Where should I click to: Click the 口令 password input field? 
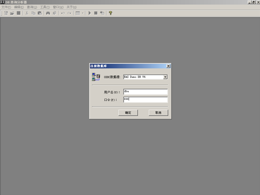(x=145, y=100)
